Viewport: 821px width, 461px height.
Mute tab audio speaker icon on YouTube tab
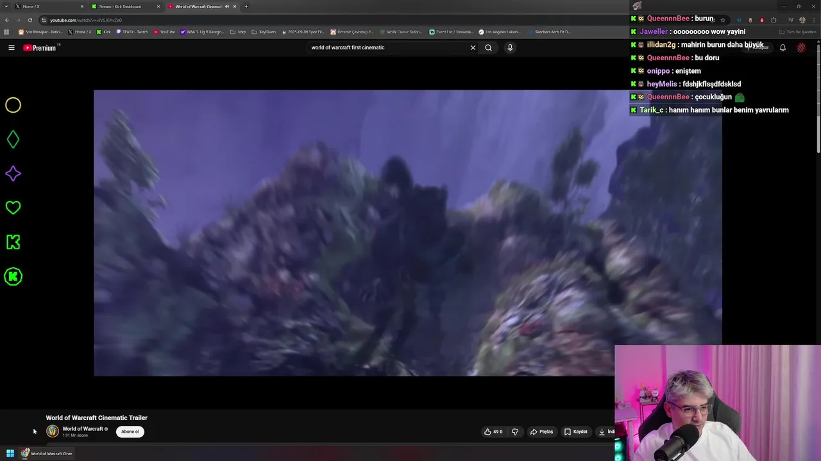226,6
